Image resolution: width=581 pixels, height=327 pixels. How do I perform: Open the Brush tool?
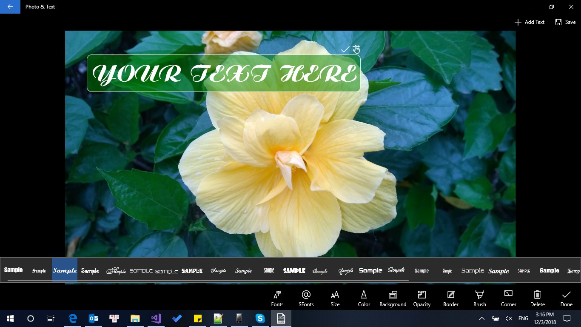point(480,298)
